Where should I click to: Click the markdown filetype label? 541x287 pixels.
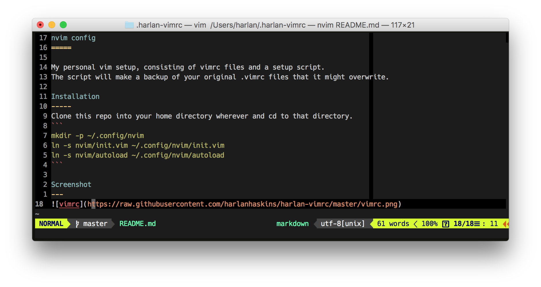(x=292, y=224)
